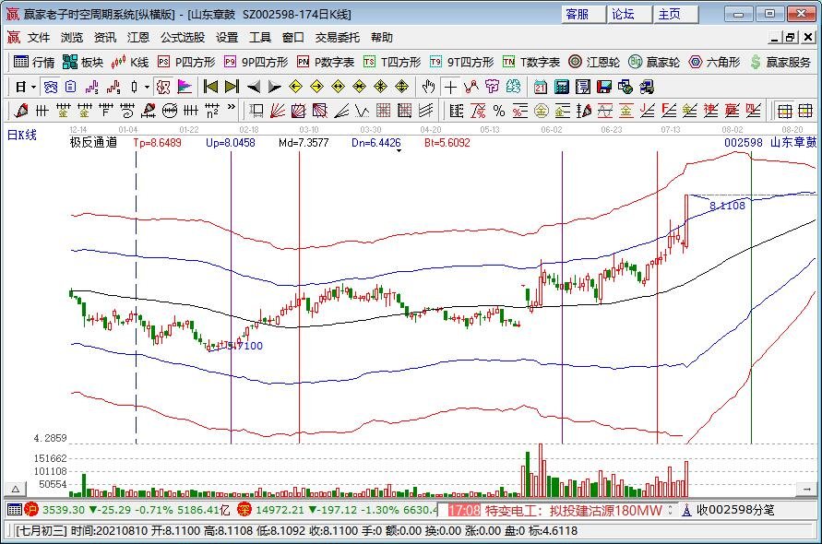Click the 特变电工 news ticker headline
822x544 pixels.
(573, 510)
